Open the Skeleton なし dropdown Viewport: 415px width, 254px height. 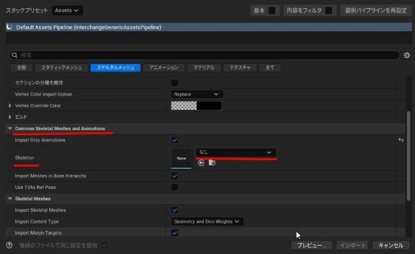pos(236,153)
